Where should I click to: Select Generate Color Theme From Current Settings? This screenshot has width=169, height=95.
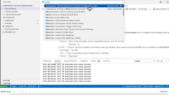(83, 29)
